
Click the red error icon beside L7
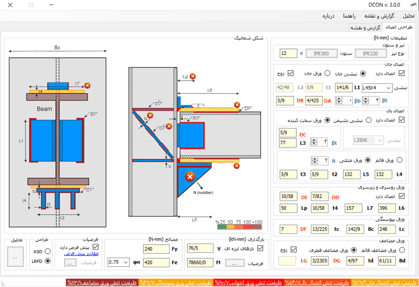coord(87,86)
